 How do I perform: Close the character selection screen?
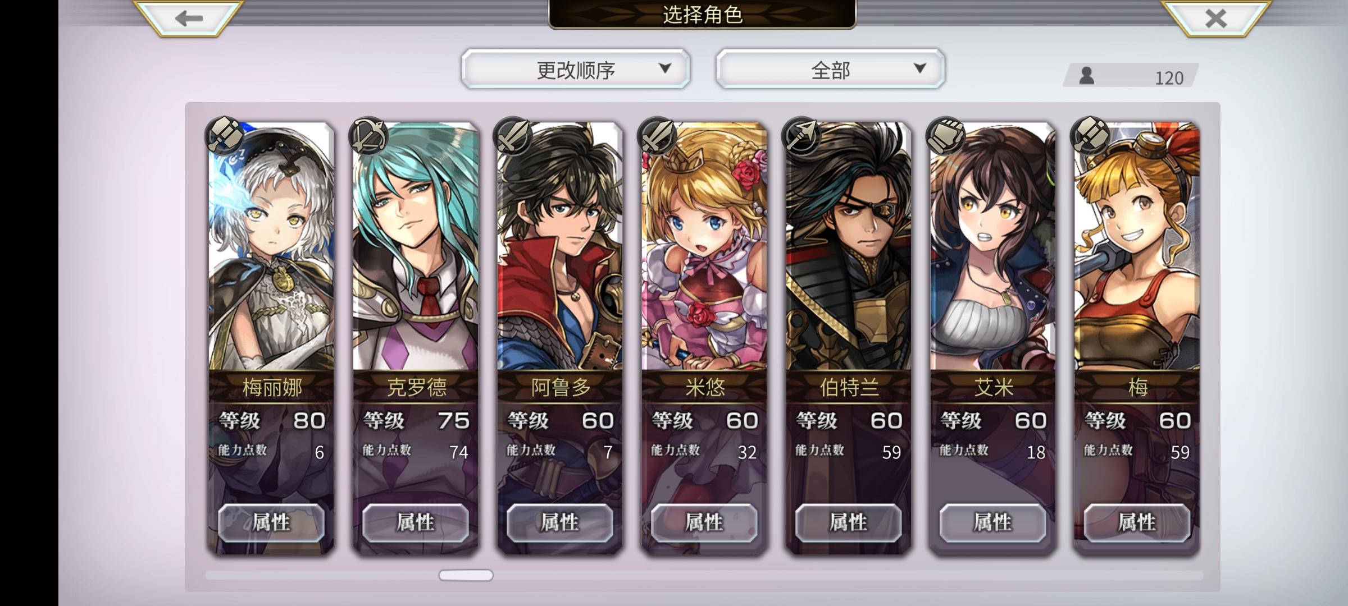pyautogui.click(x=1215, y=18)
